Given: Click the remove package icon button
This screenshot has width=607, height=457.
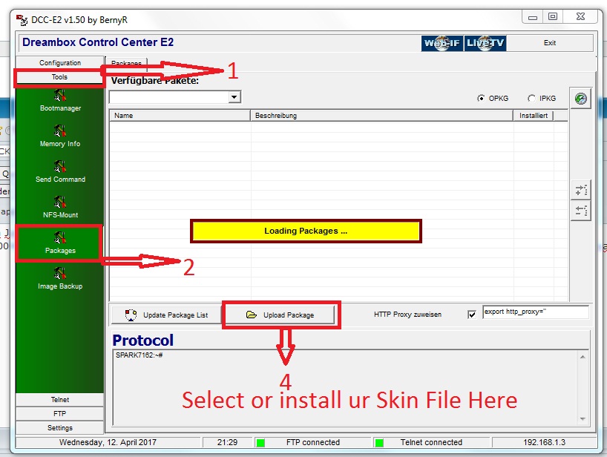Looking at the screenshot, I should pos(581,211).
